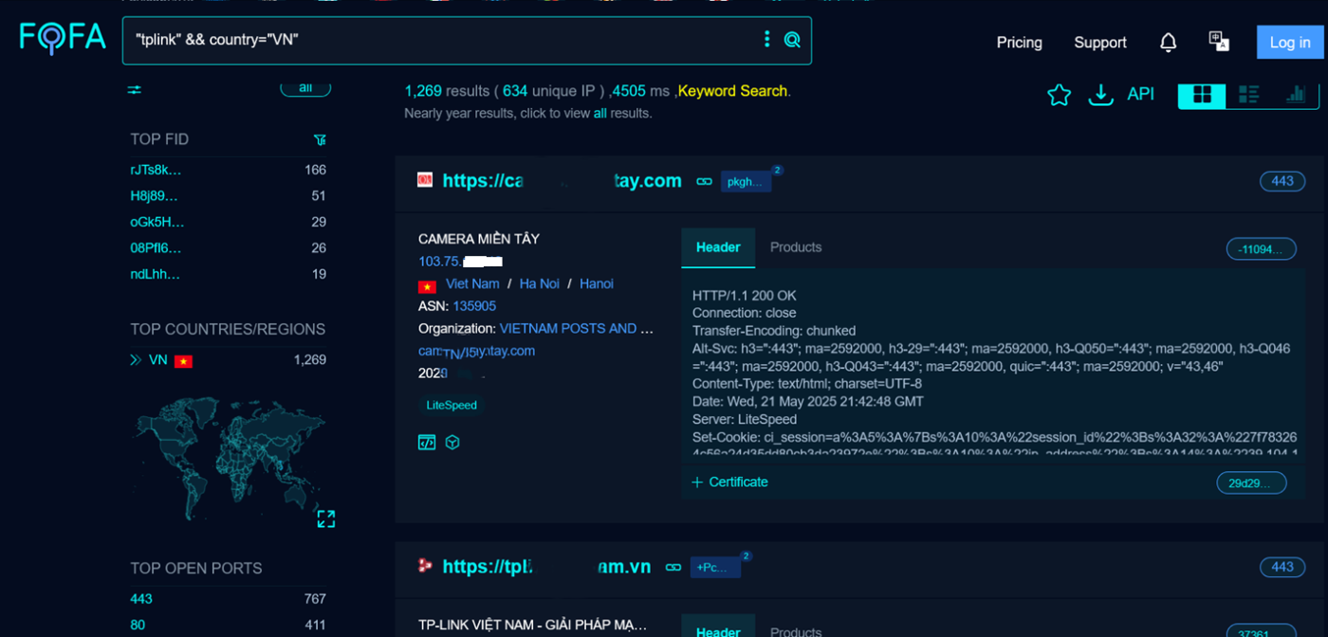Filter by FID ndLhh...

(x=156, y=274)
